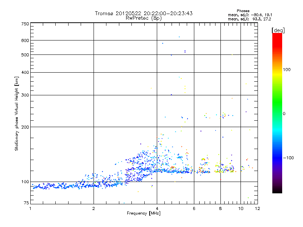Click the y-axis tick label "300"
Image resolution: width=303 pixels, height=227 pixels.
click(x=25, y=95)
